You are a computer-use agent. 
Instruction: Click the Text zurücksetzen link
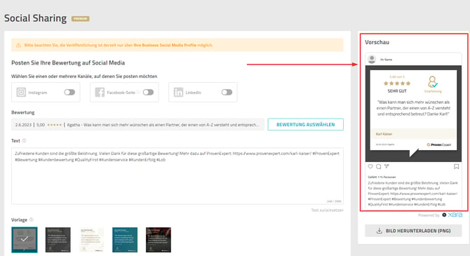tap(327, 210)
